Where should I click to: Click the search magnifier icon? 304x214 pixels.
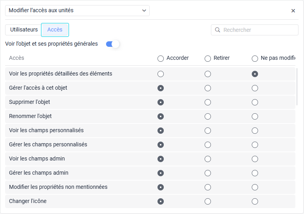(218, 30)
